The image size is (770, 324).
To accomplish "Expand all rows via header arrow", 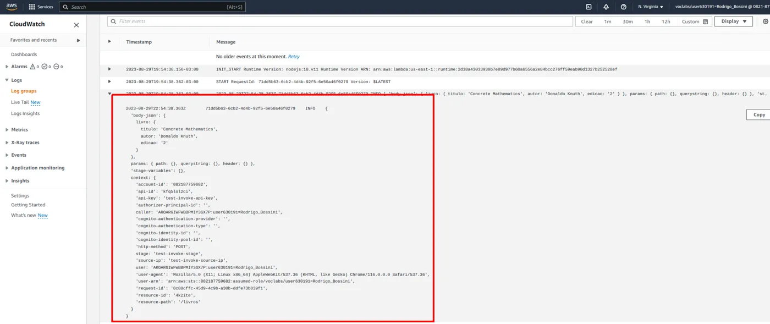I will coord(109,42).
